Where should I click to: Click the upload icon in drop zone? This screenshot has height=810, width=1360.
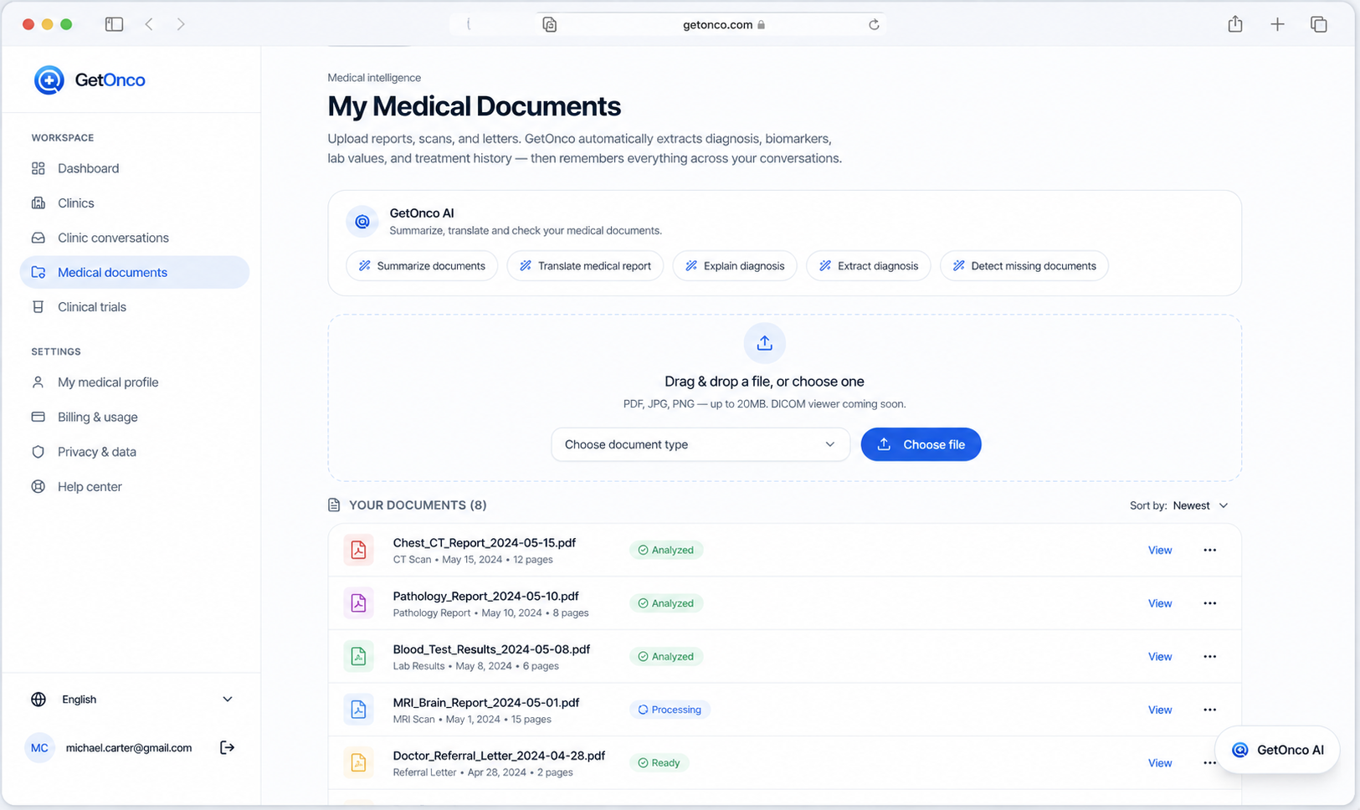click(764, 343)
